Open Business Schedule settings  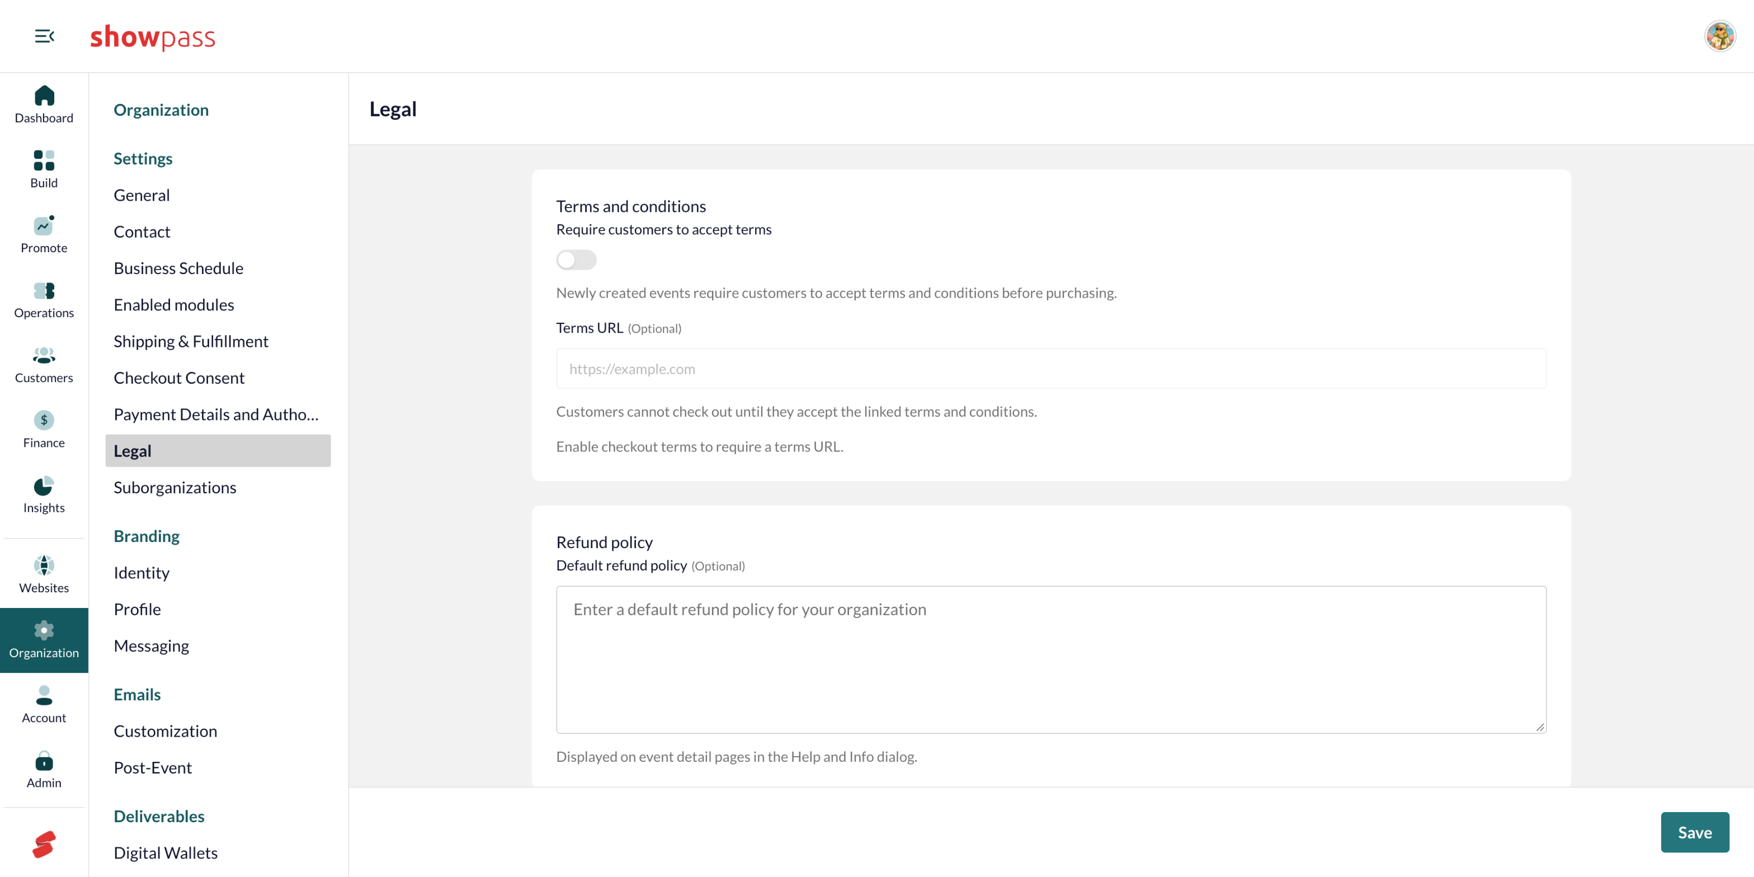(178, 268)
